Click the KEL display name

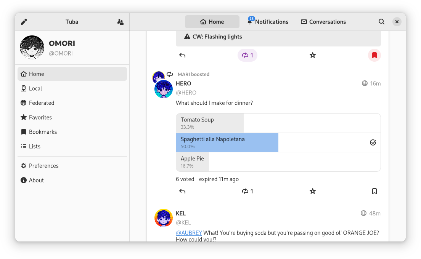[x=181, y=213]
